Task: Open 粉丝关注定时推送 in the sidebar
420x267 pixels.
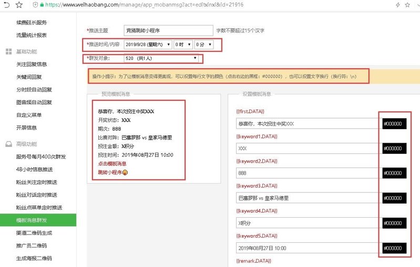Action: (x=37, y=182)
